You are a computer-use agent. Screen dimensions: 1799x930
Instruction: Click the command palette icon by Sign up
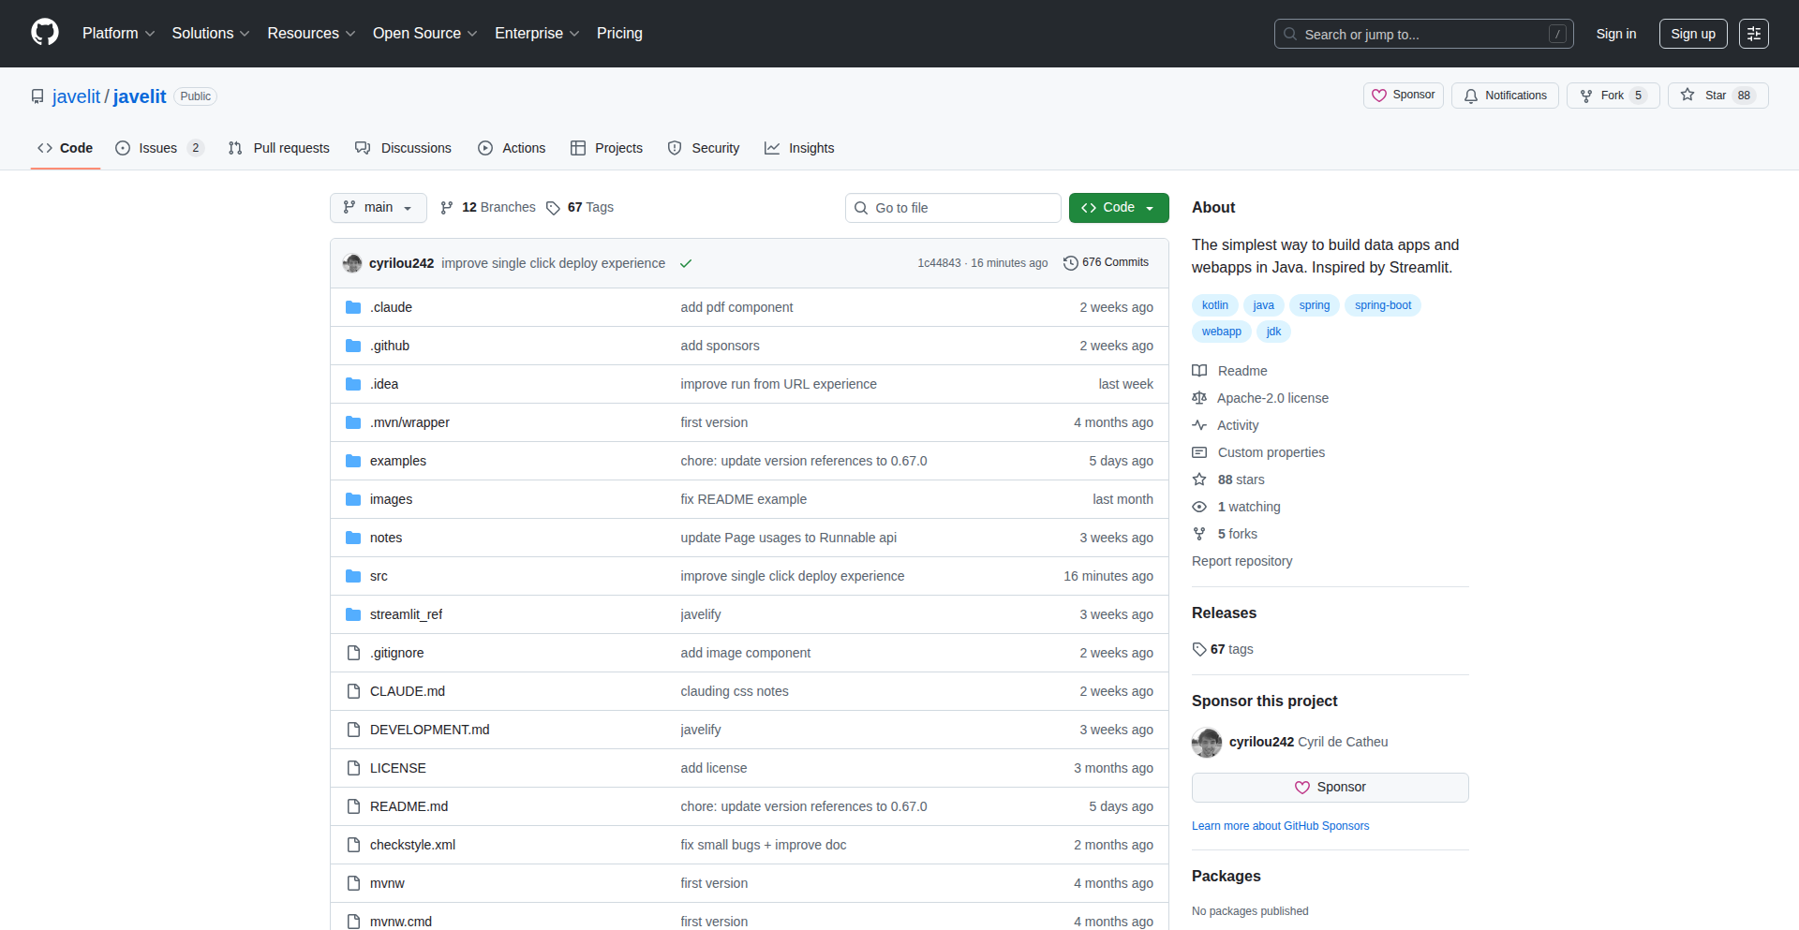coord(1753,34)
